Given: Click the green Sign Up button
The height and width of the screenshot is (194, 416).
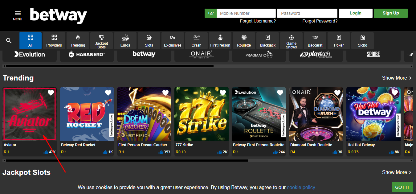Looking at the screenshot, I should click(390, 13).
